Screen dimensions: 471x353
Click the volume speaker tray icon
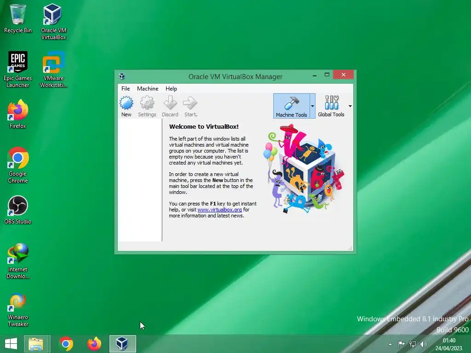click(x=424, y=344)
